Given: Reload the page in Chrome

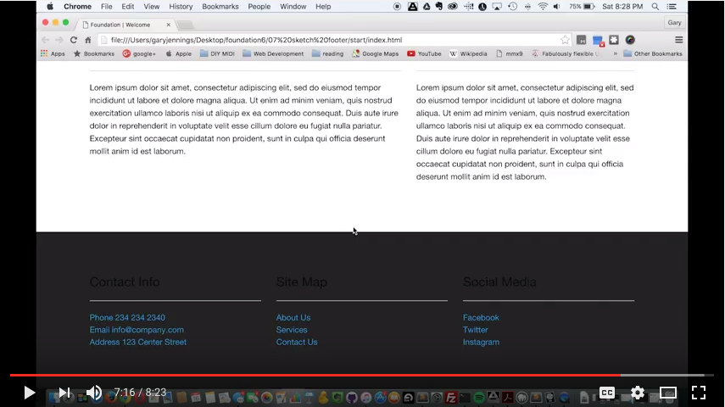Looking at the screenshot, I should (x=74, y=40).
